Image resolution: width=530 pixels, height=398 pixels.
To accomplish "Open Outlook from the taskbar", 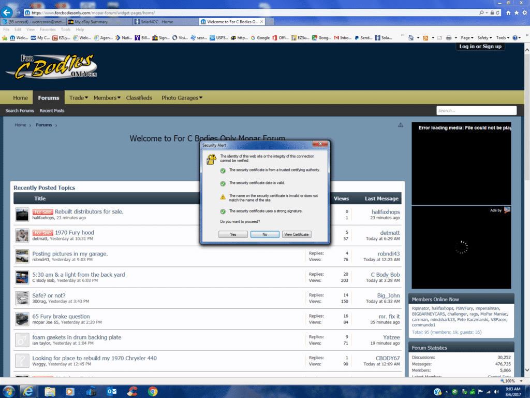I will 112,391.
